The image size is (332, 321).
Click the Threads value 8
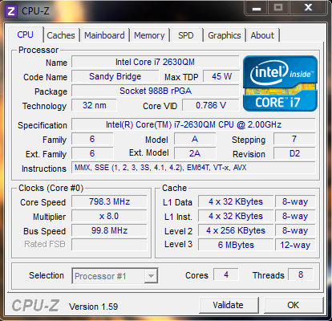(x=301, y=274)
